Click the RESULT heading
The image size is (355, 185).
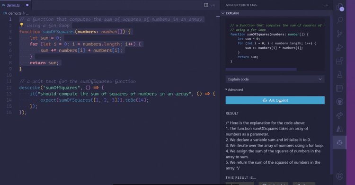point(232,113)
